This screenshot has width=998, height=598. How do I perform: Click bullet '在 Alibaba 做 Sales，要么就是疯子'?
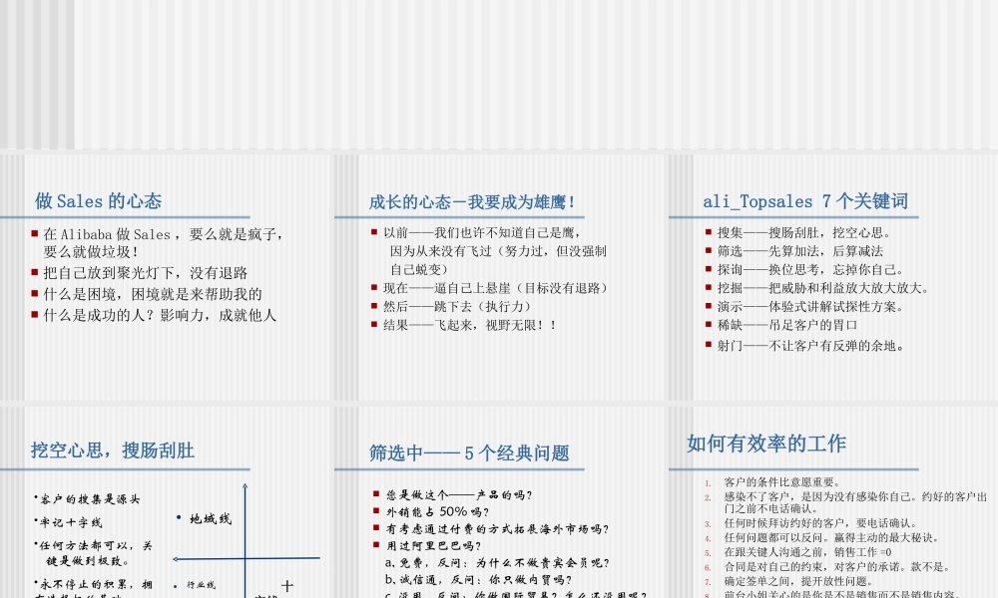(x=164, y=234)
